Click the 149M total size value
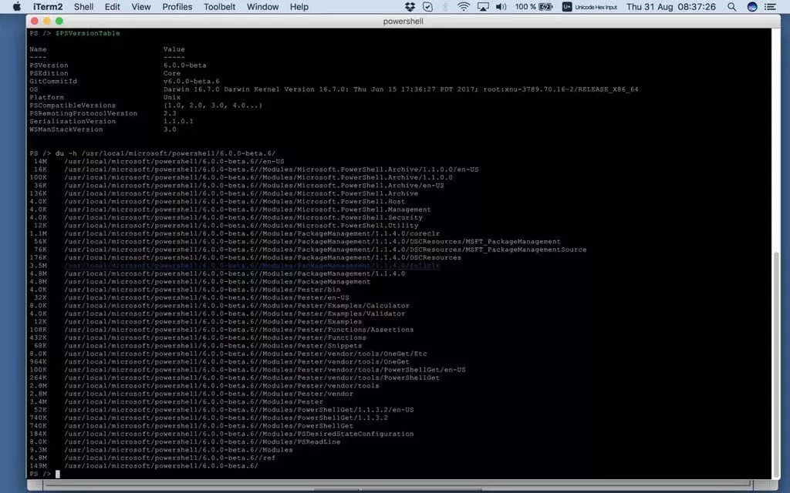The width and height of the screenshot is (790, 493). [x=39, y=466]
